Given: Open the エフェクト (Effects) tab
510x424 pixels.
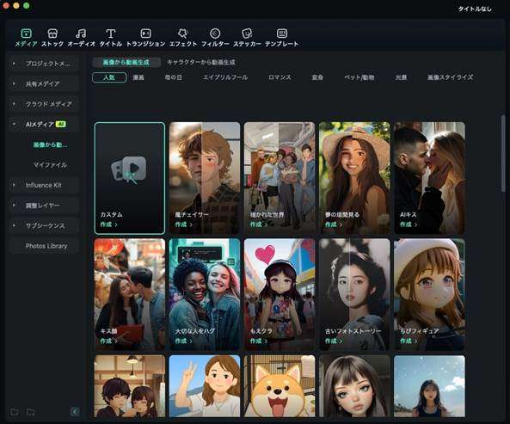Looking at the screenshot, I should point(183,38).
